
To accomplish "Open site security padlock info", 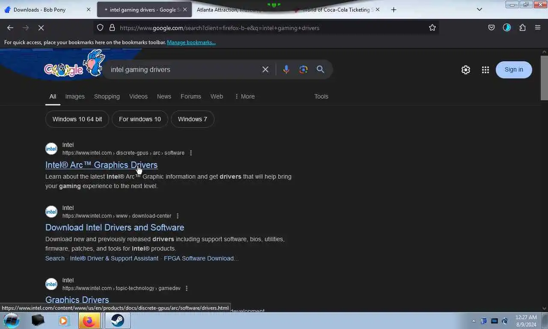I will pyautogui.click(x=112, y=28).
